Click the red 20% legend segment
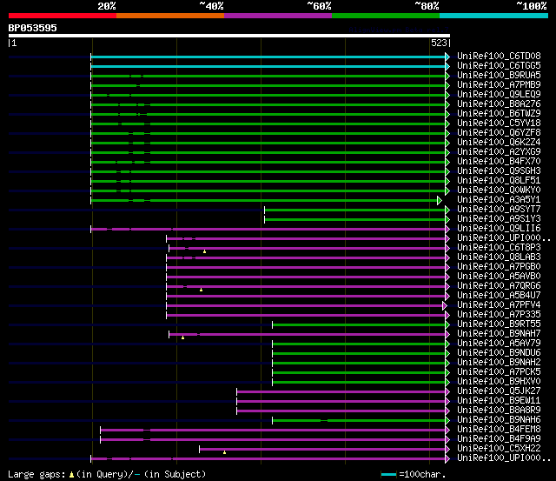 [63, 16]
